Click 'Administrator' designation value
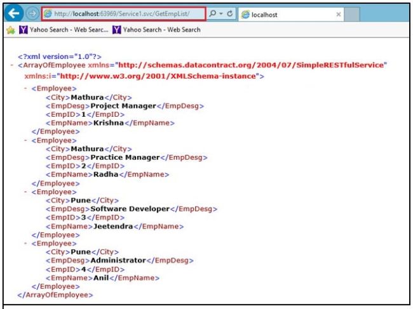This screenshot has height=309, width=413. (x=118, y=261)
